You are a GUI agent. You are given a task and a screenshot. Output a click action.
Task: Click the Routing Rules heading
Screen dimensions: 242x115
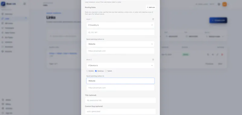click(x=90, y=7)
